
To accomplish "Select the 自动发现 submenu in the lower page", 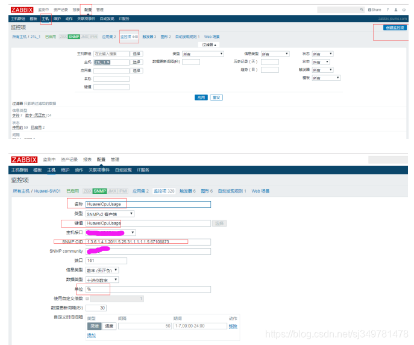I will 124,170.
